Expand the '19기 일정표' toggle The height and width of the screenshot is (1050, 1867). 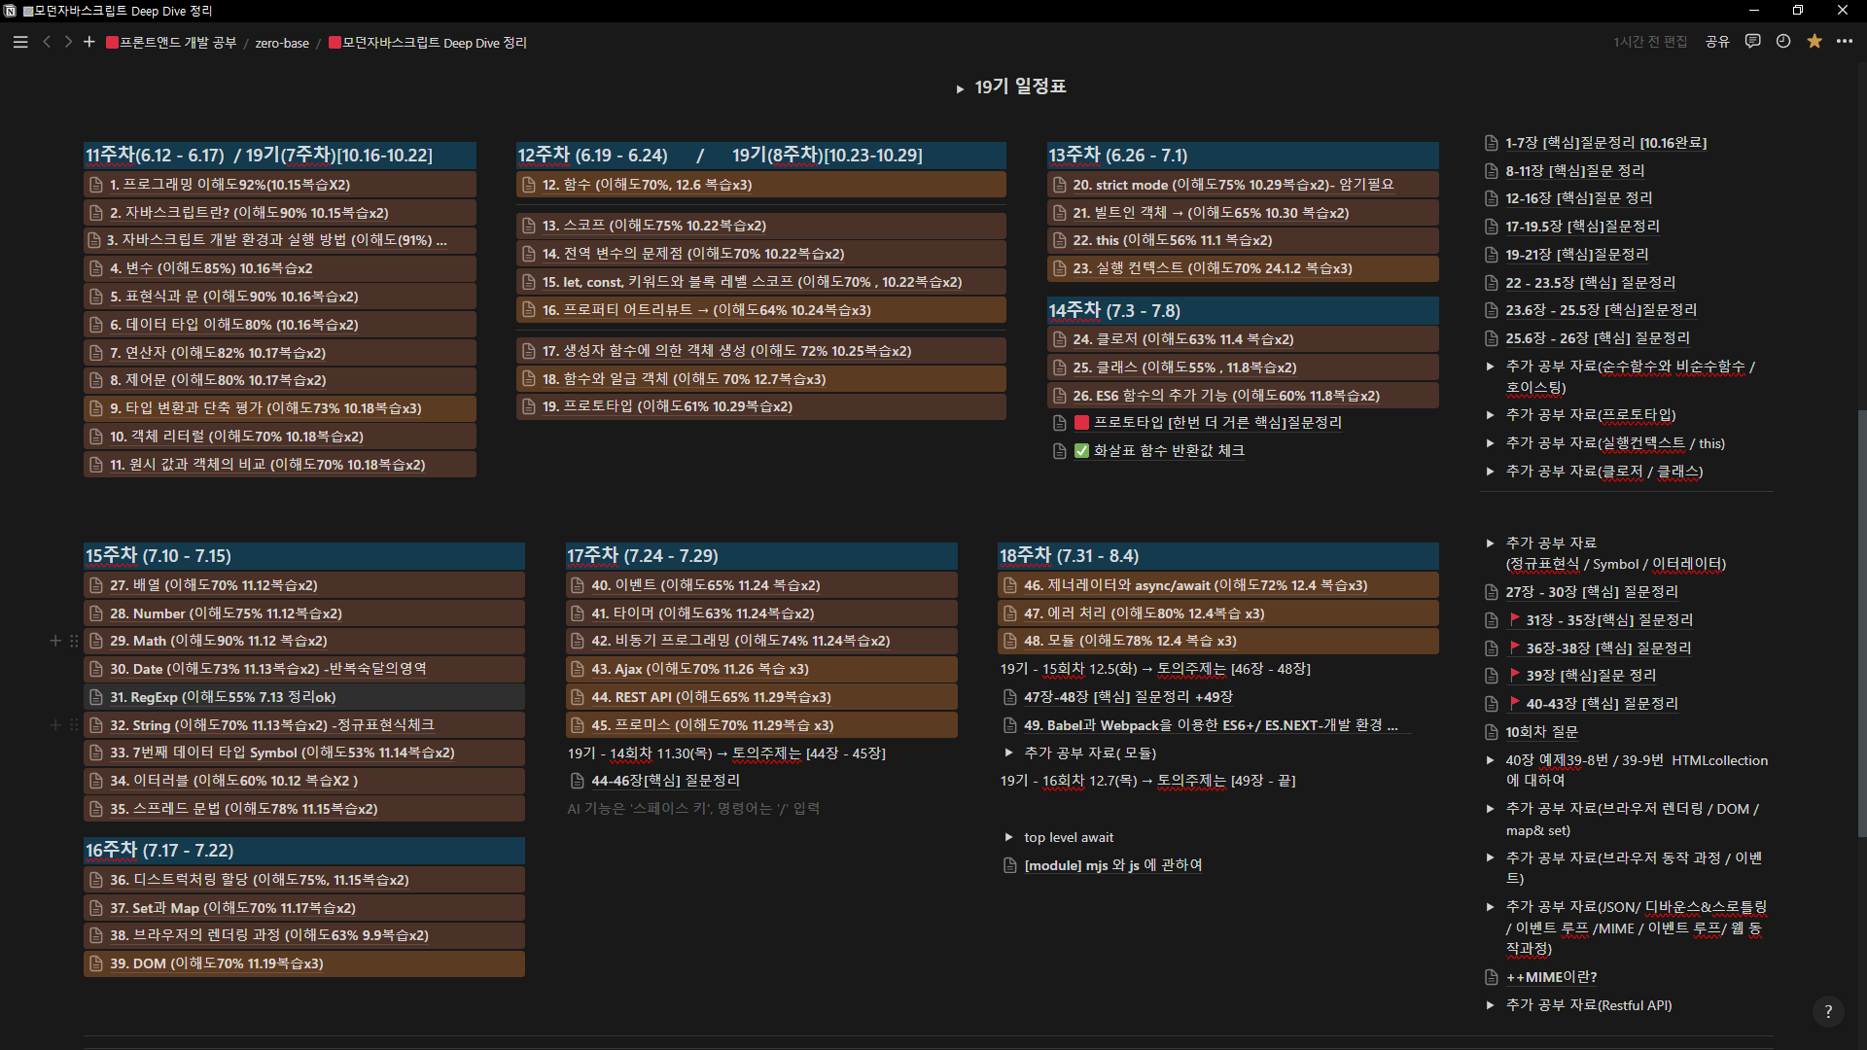960,88
